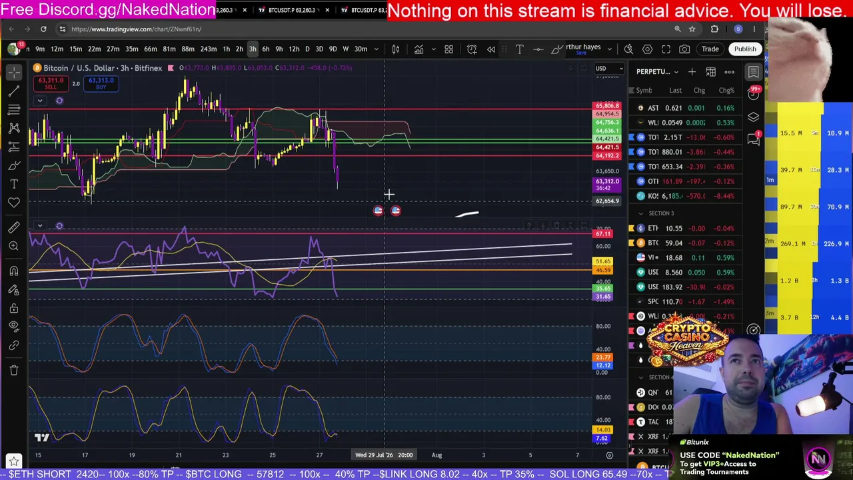
Task: Open chart settings hexagon icon
Action: click(647, 49)
